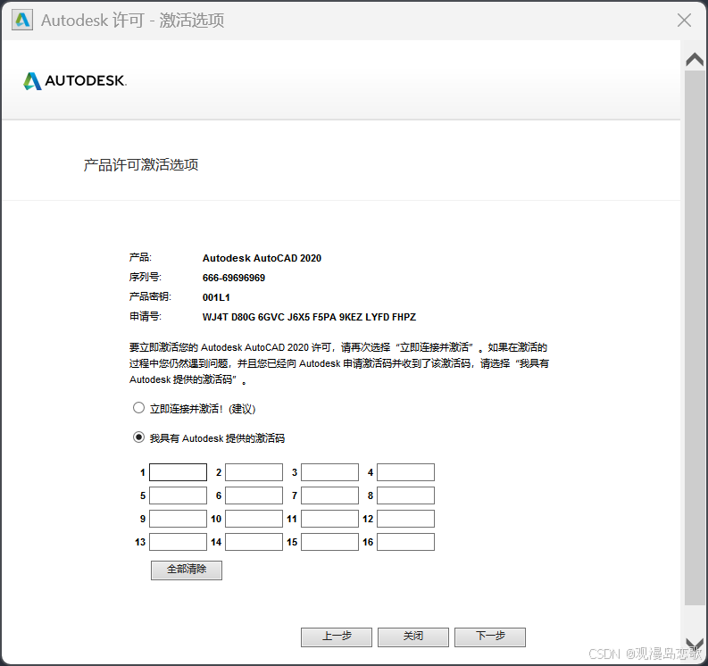708x666 pixels.
Task: Focus activation code field 14
Action: pos(254,542)
